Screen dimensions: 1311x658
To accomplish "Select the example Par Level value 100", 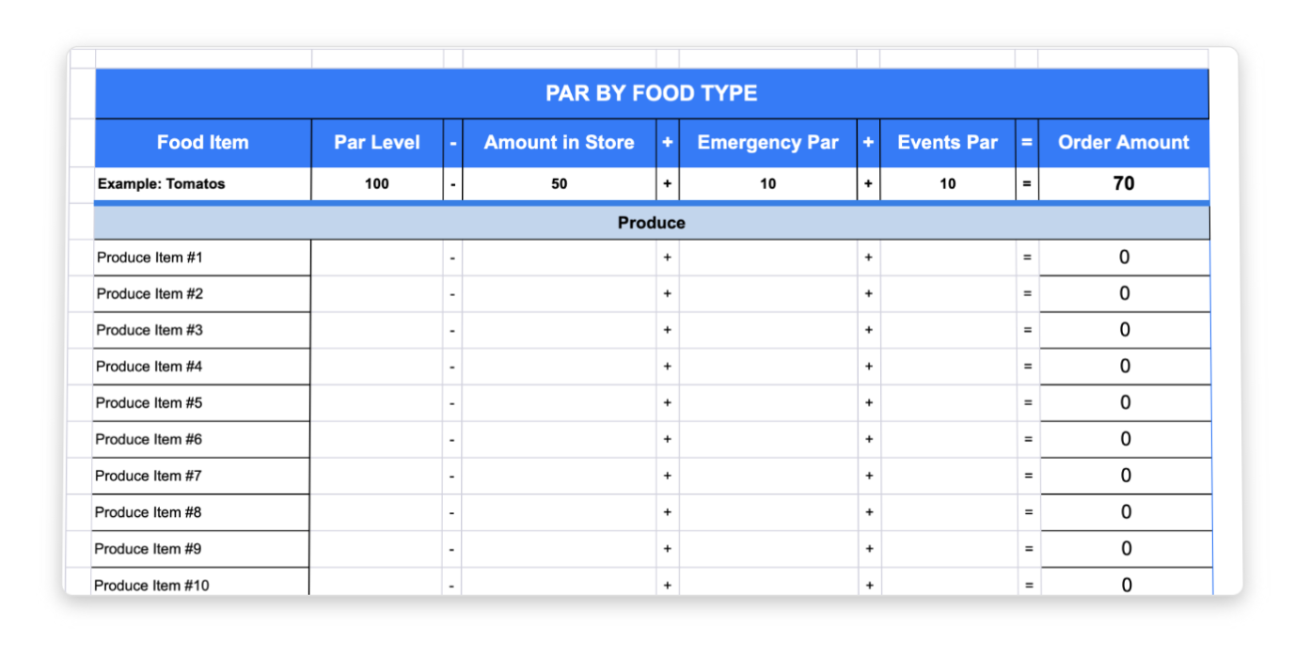I will tap(376, 184).
